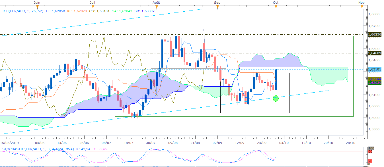The image size is (384, 167).
Task: Click the 1,5800 price axis label
Action: pyautogui.click(x=373, y=129)
